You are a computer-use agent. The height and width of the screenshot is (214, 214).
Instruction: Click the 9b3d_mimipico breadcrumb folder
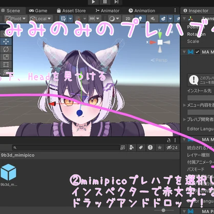coord(17,155)
